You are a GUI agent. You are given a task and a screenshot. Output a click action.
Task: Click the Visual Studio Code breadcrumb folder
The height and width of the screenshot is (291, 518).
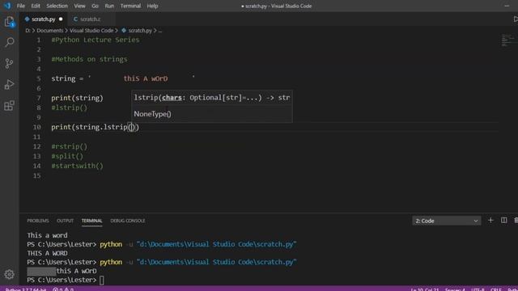pyautogui.click(x=91, y=31)
